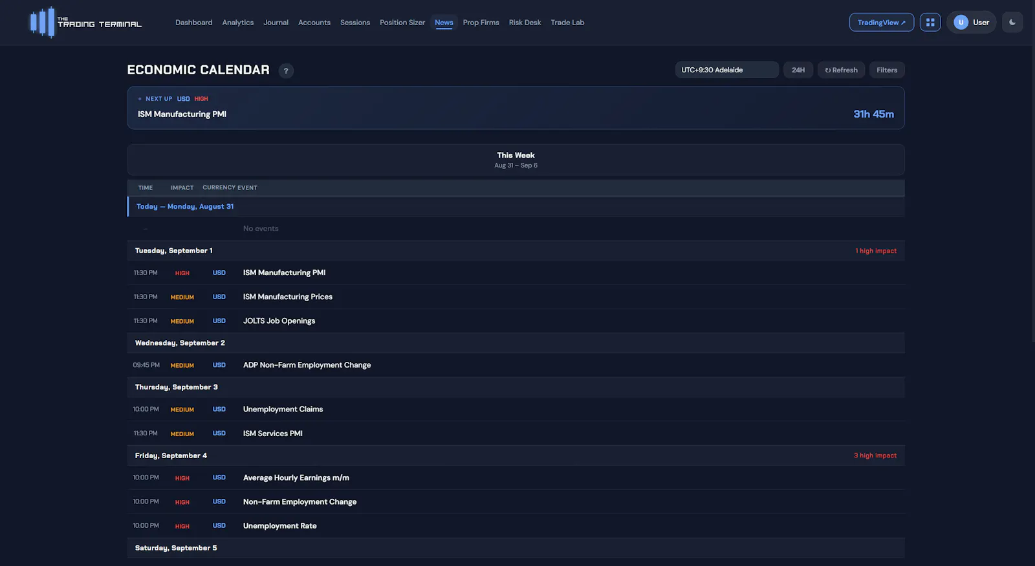
Task: Click the 3 high impact label
Action: click(875, 456)
